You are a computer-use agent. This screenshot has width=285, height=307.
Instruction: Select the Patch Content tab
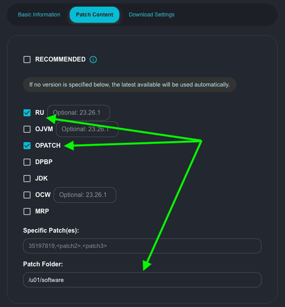[x=94, y=15]
